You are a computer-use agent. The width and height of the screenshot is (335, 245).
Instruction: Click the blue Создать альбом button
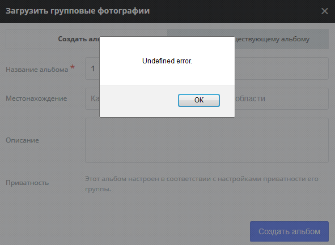coord(289,231)
